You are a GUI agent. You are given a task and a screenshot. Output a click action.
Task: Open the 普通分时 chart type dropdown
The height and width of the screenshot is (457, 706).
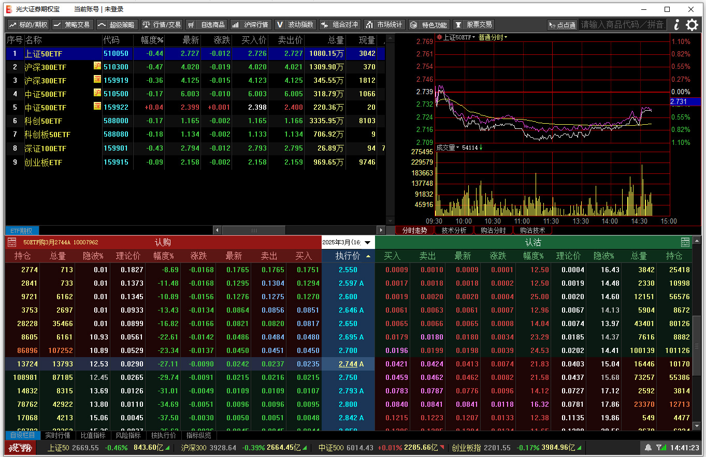coord(493,37)
